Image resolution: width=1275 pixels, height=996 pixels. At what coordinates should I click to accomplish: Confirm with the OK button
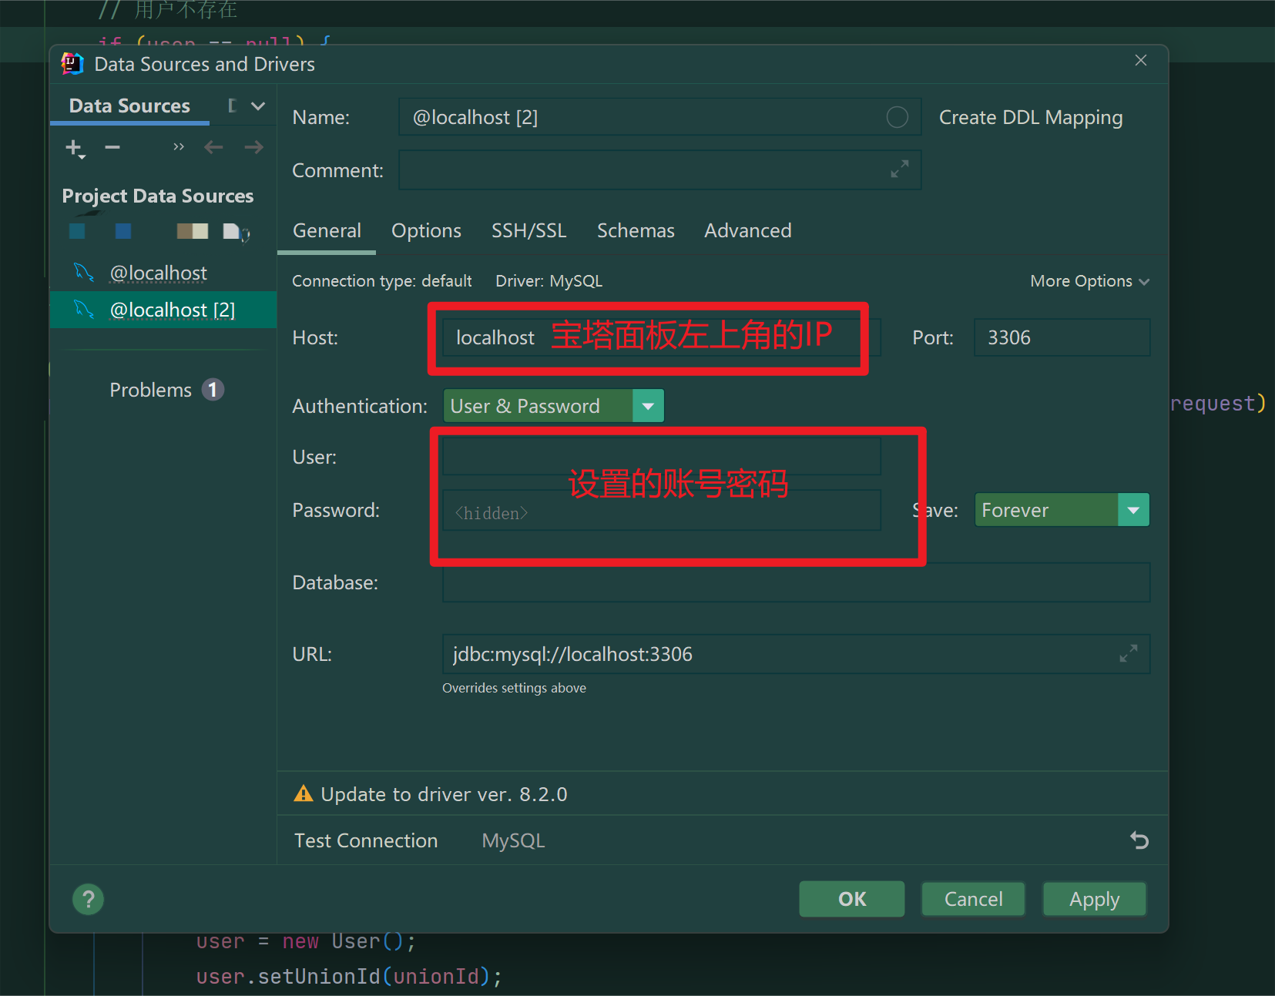click(852, 899)
